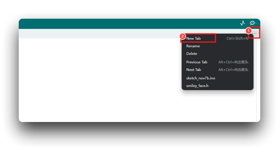Select Previous Tab menu entry

click(217, 62)
